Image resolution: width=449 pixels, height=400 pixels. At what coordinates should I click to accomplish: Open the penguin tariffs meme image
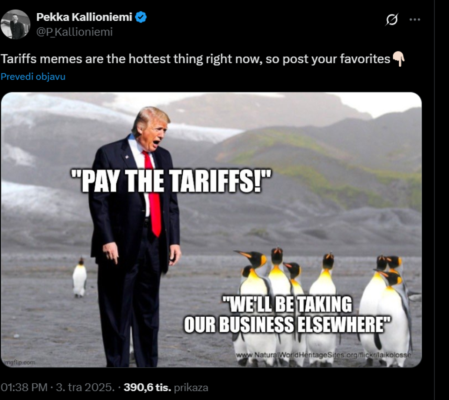pos(211,230)
